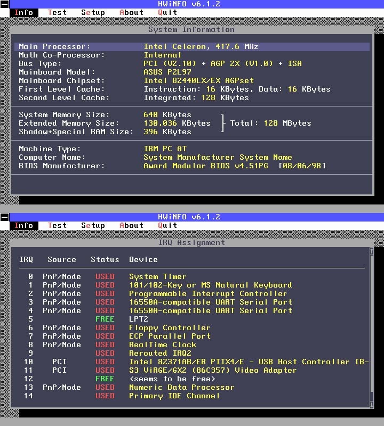Open the About menu in the lower IRQ window
The image size is (384, 426).
(131, 225)
